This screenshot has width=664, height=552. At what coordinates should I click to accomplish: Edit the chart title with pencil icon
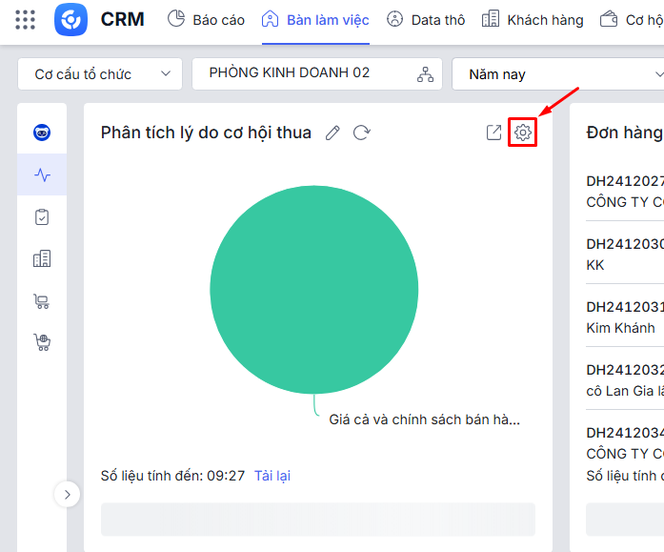pyautogui.click(x=332, y=133)
